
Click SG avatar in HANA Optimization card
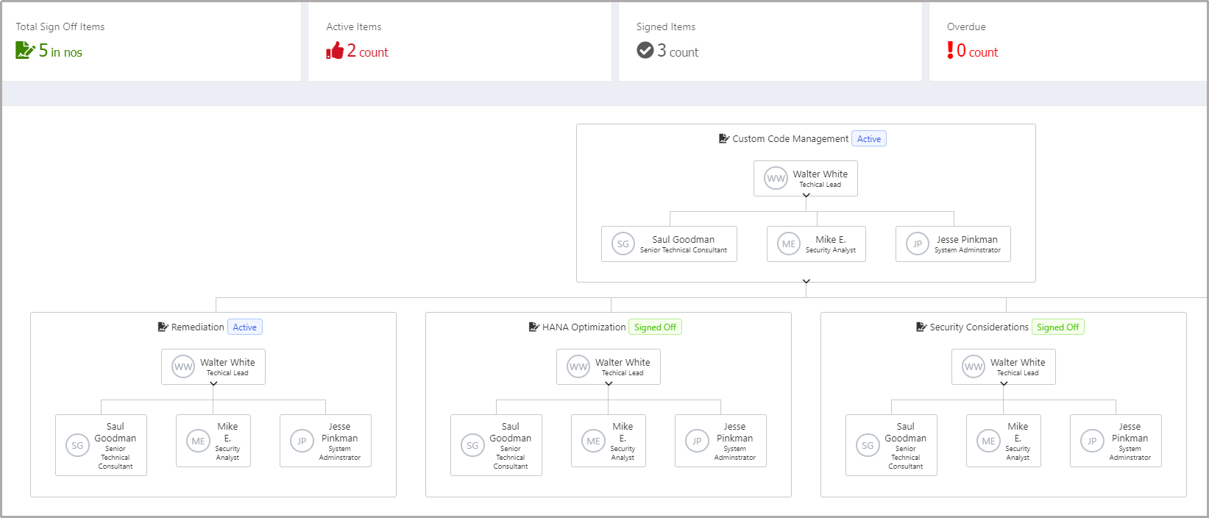[472, 445]
